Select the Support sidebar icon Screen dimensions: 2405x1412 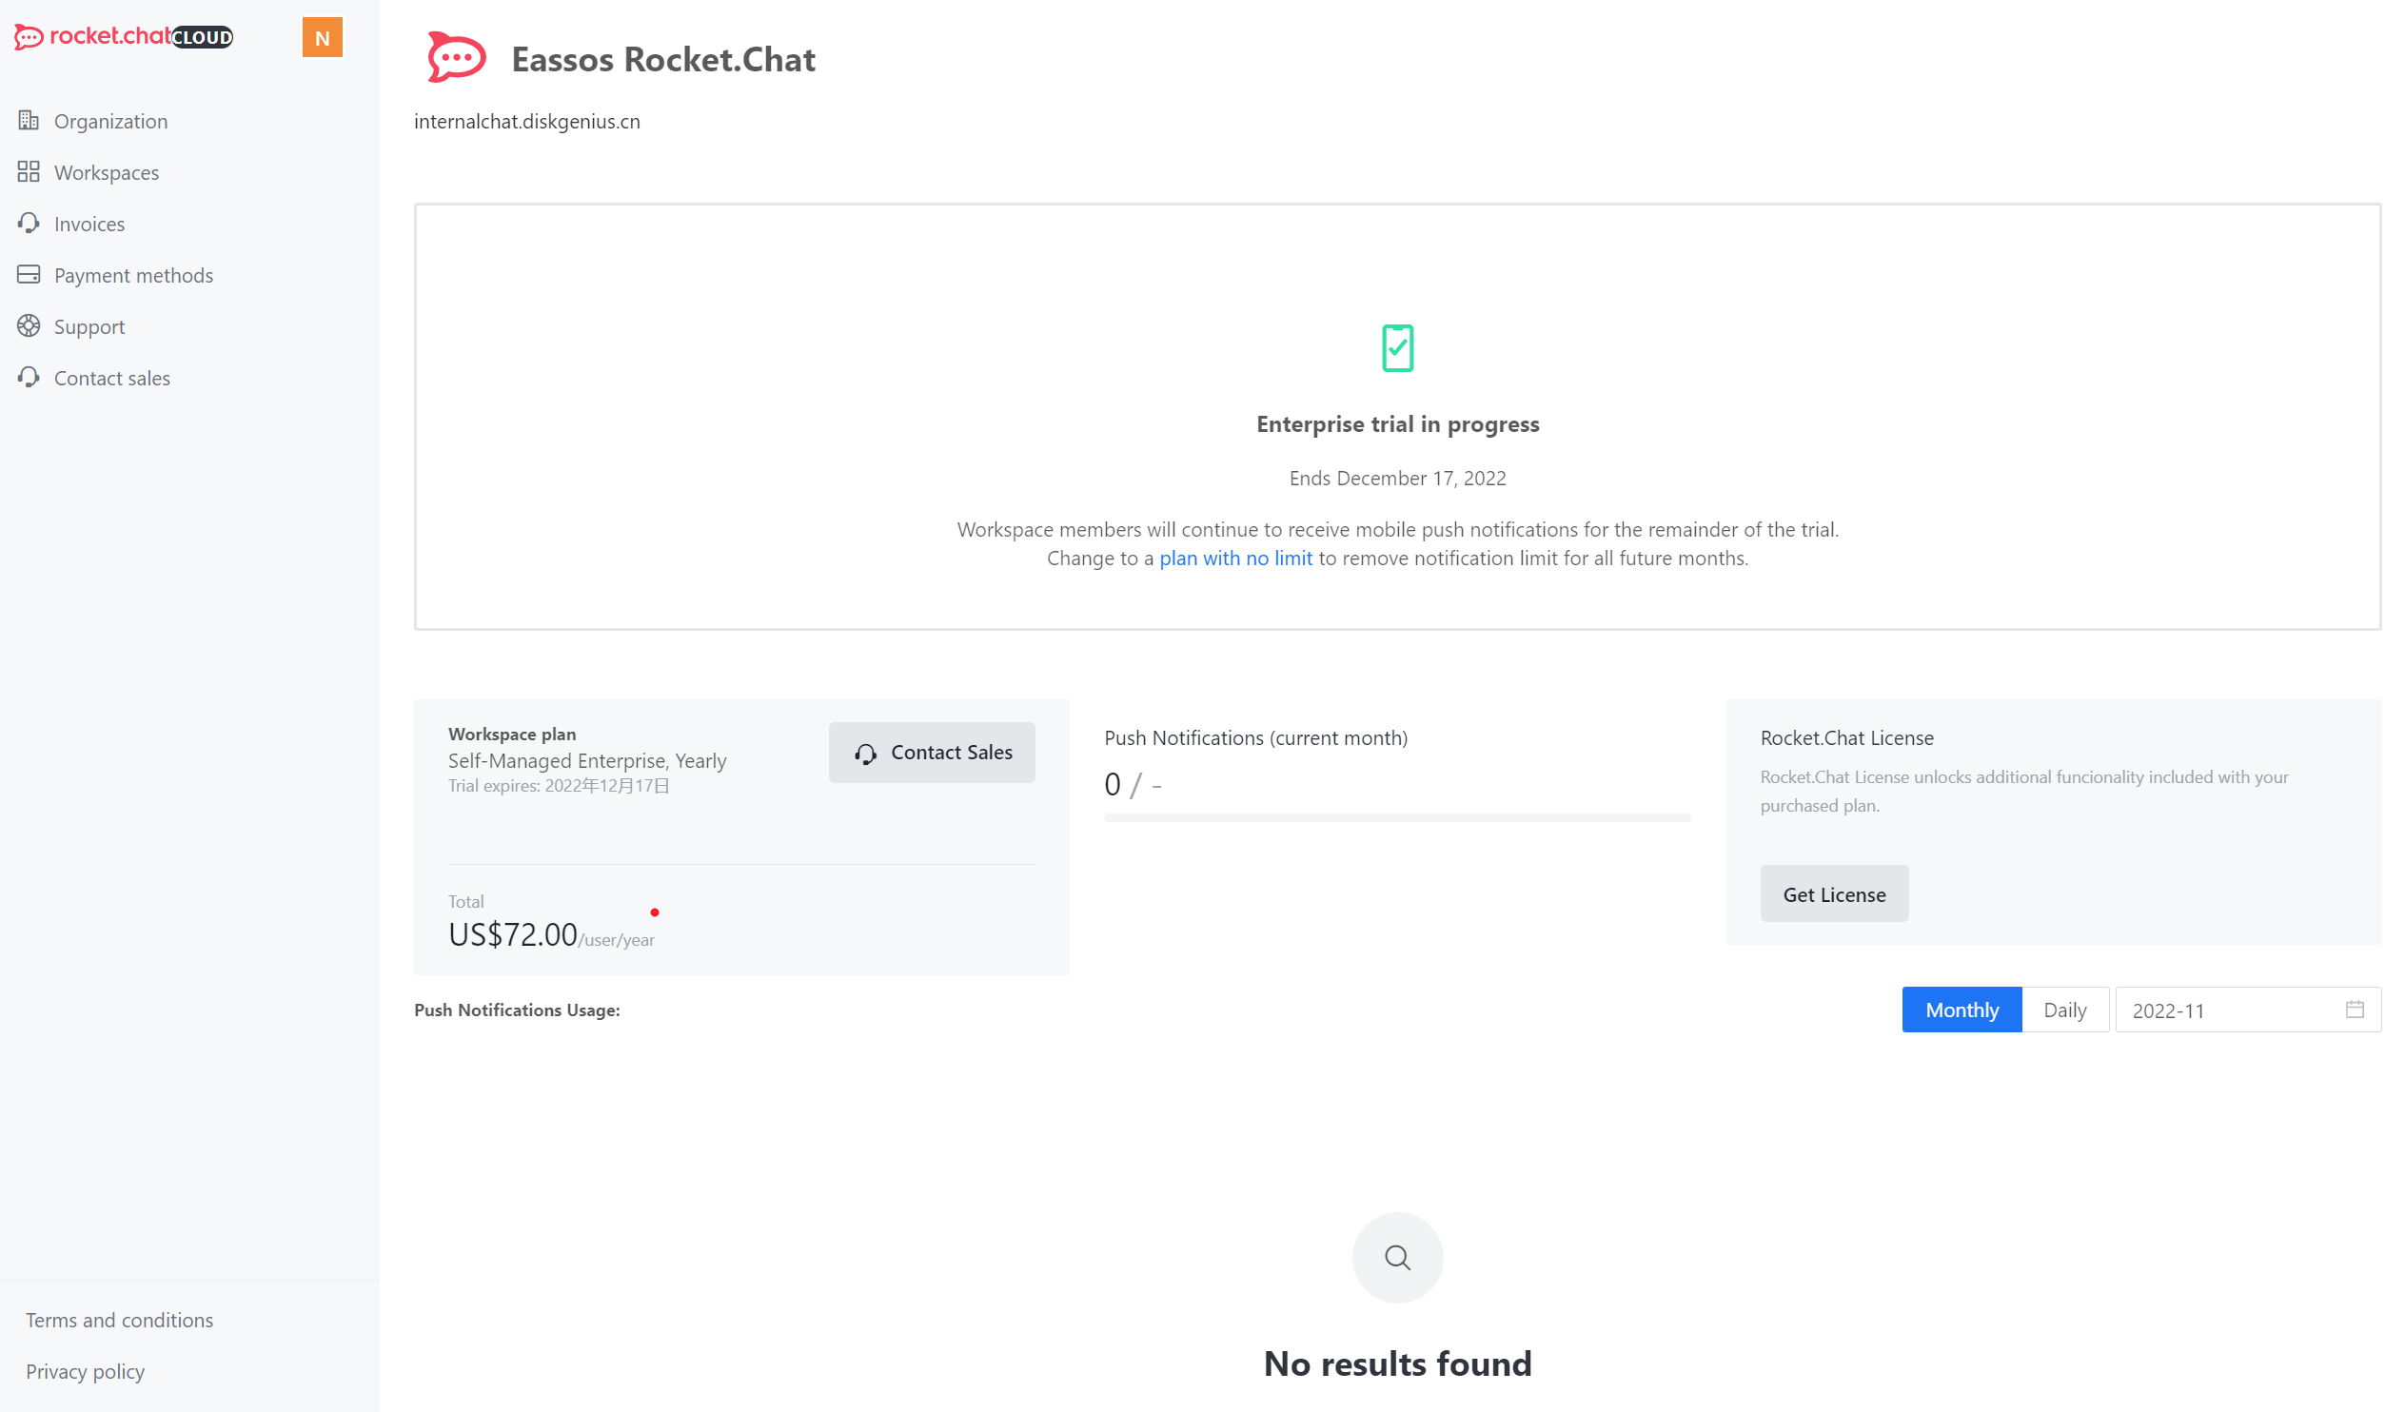click(x=29, y=325)
